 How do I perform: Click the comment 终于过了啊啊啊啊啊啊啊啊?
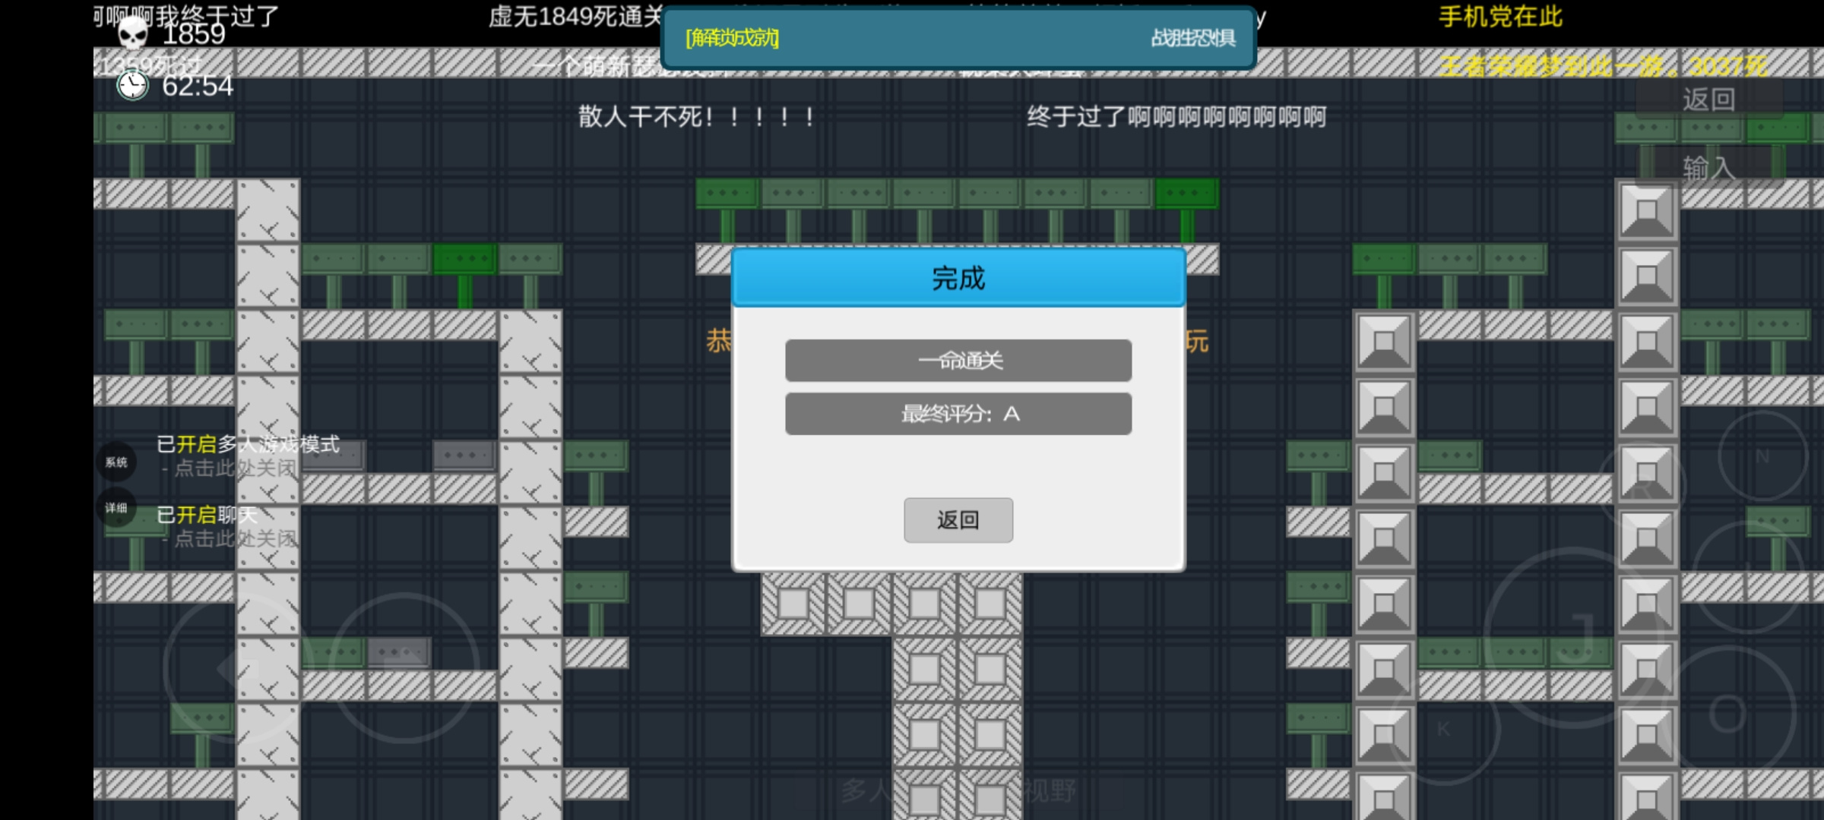[x=1176, y=117]
